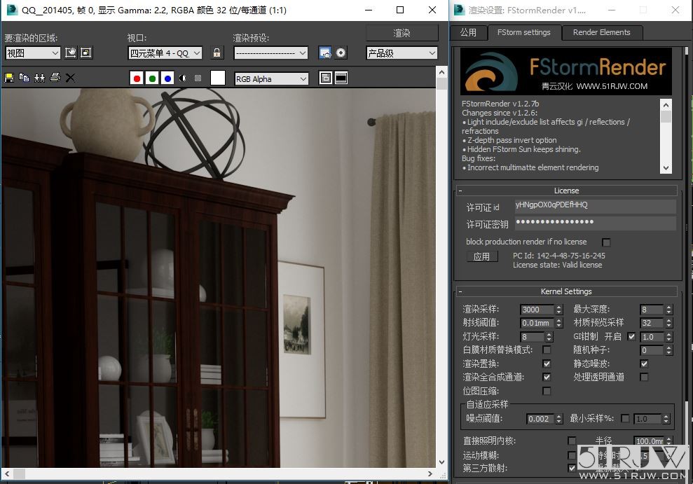
Task: Click the 渲染采样 spinner arrows
Action: coord(558,310)
